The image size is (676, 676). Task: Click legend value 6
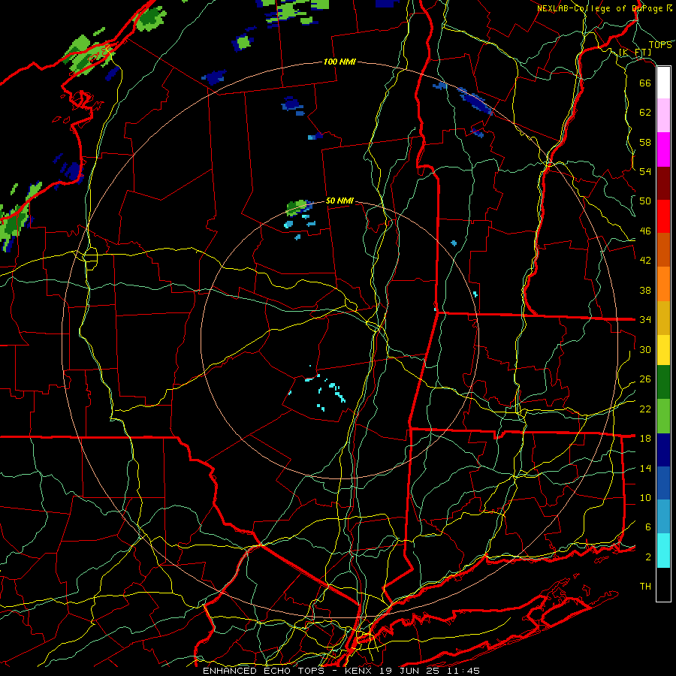[648, 527]
